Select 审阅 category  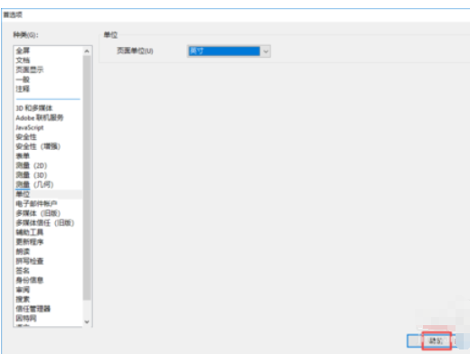[x=23, y=290]
